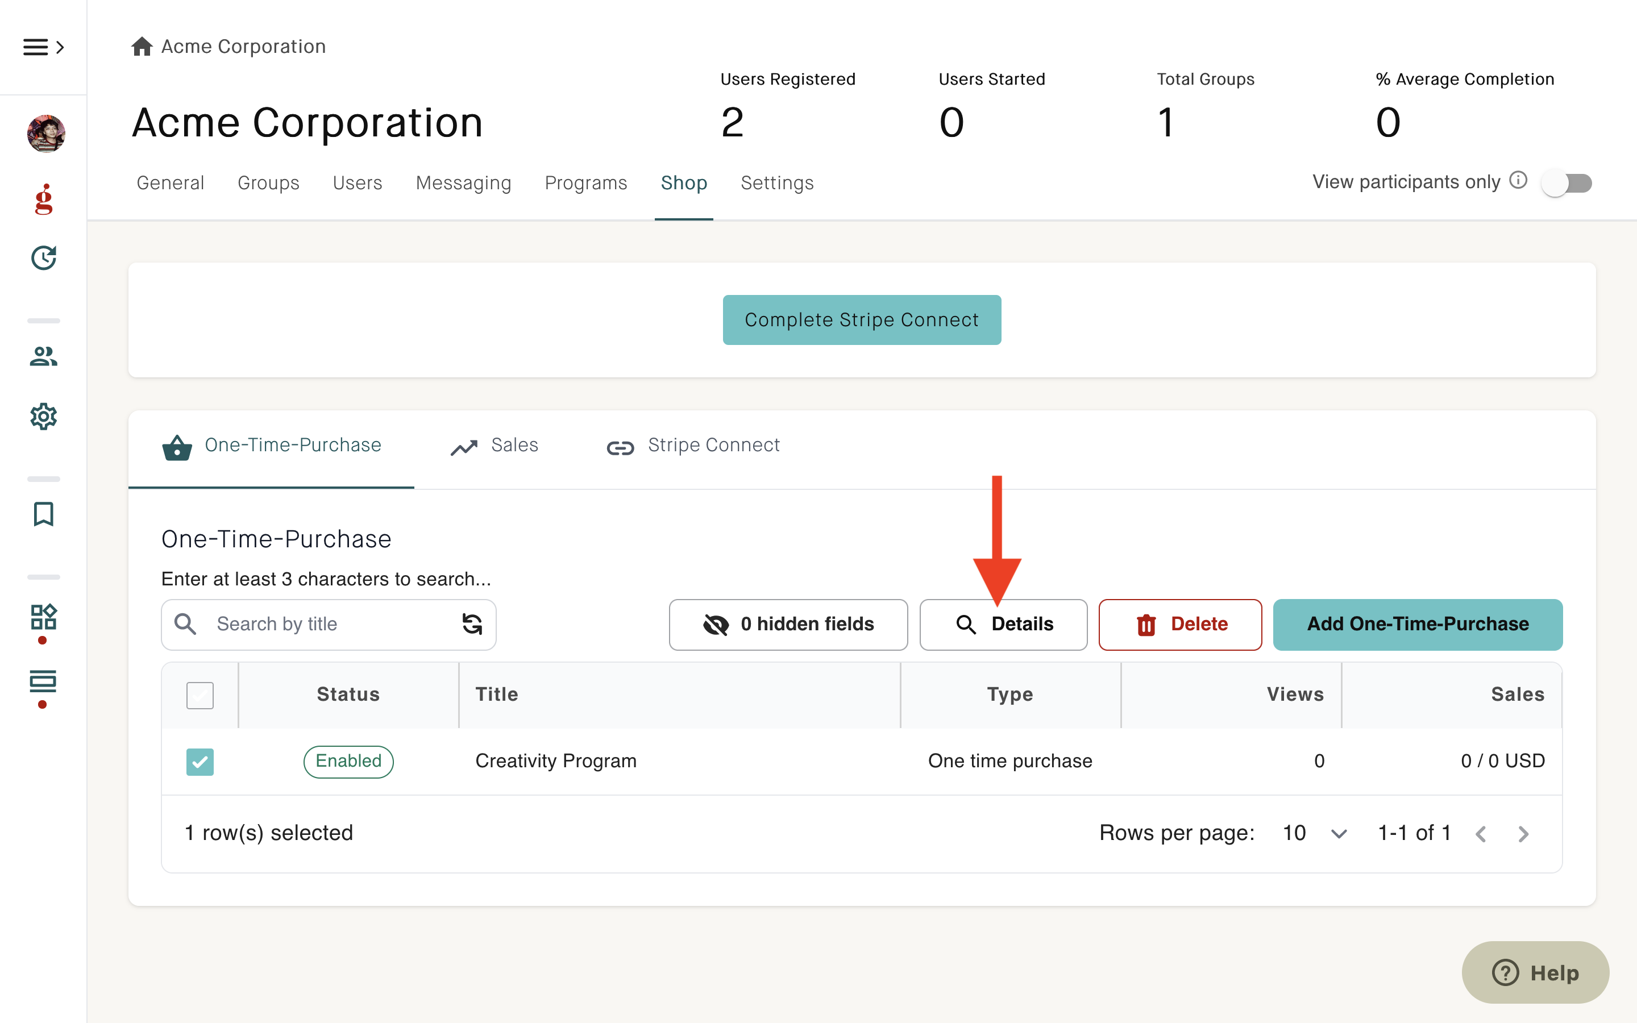Viewport: 1637px width, 1023px height.
Task: Open the 0 hidden fields button
Action: 788,624
